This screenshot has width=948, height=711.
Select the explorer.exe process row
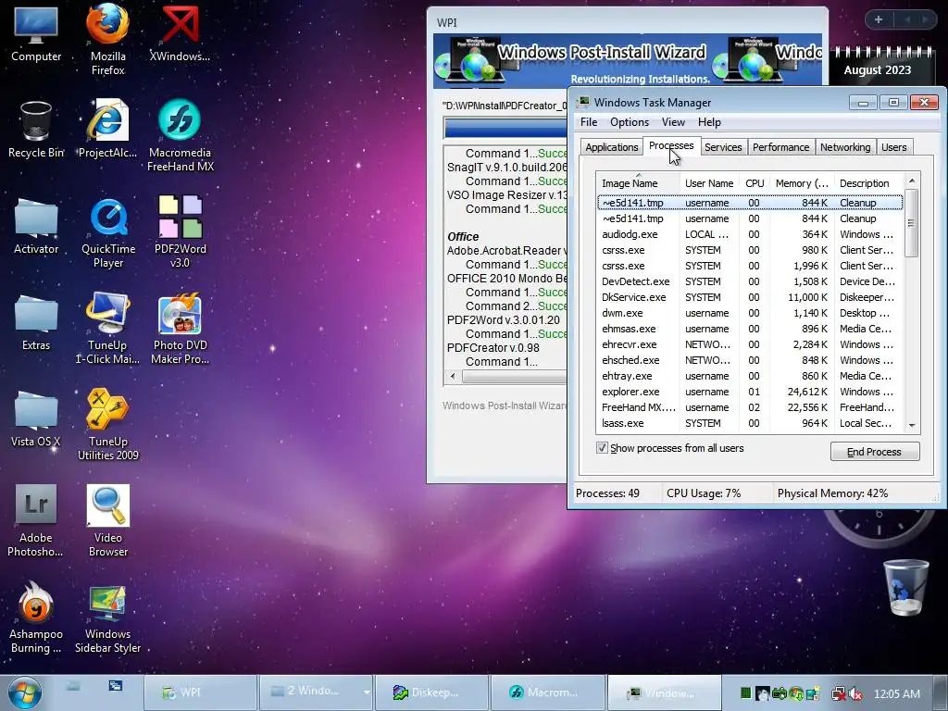tap(750, 392)
